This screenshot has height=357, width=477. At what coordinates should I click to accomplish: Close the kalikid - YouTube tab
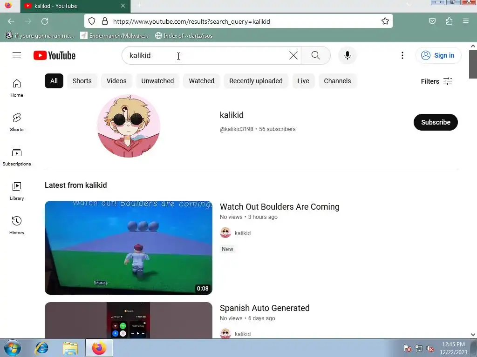click(x=123, y=6)
